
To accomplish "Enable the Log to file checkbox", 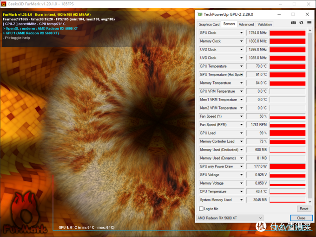I will [x=201, y=209].
